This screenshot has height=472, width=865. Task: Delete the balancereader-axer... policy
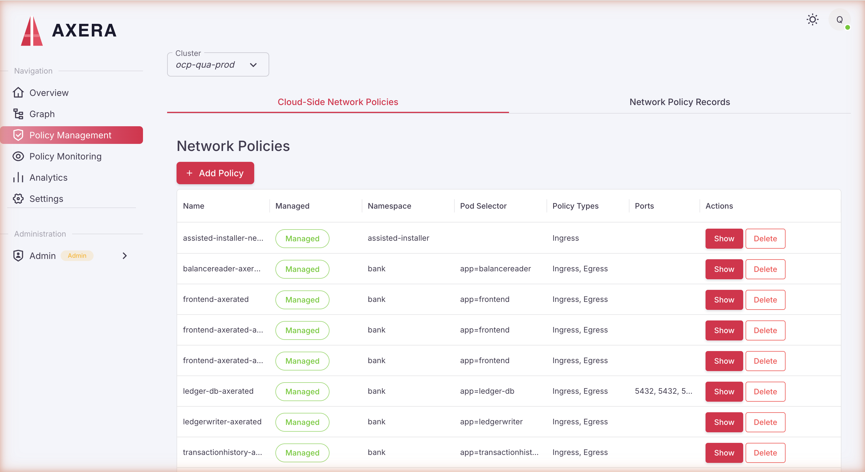click(765, 269)
